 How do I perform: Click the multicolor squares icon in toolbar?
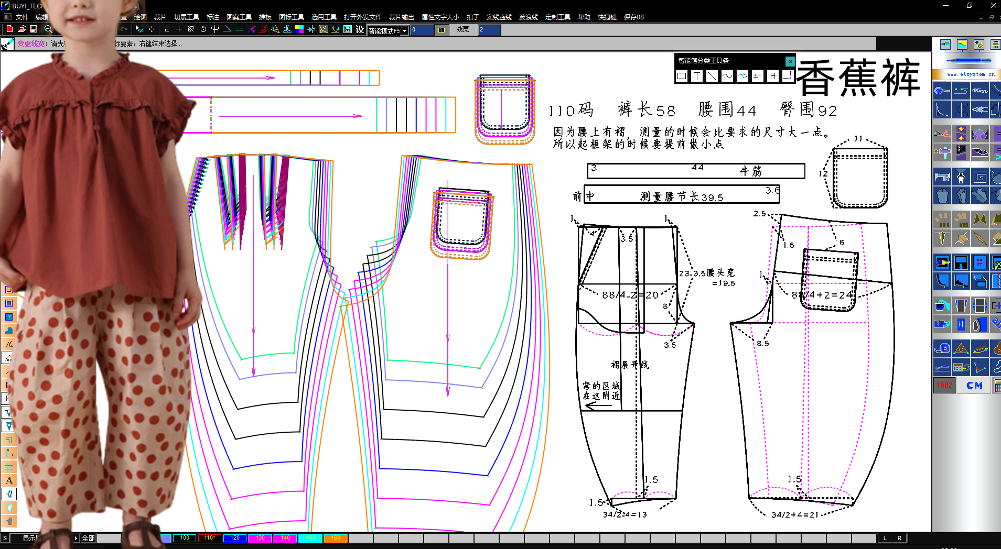(x=299, y=29)
